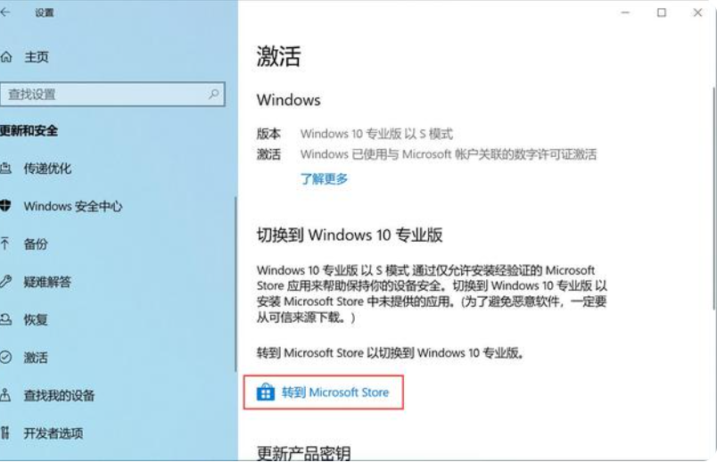
Task: Click the magnifier icon in search box
Action: point(213,95)
